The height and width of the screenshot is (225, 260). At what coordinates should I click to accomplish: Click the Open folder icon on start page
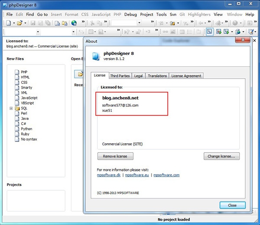click(x=80, y=74)
